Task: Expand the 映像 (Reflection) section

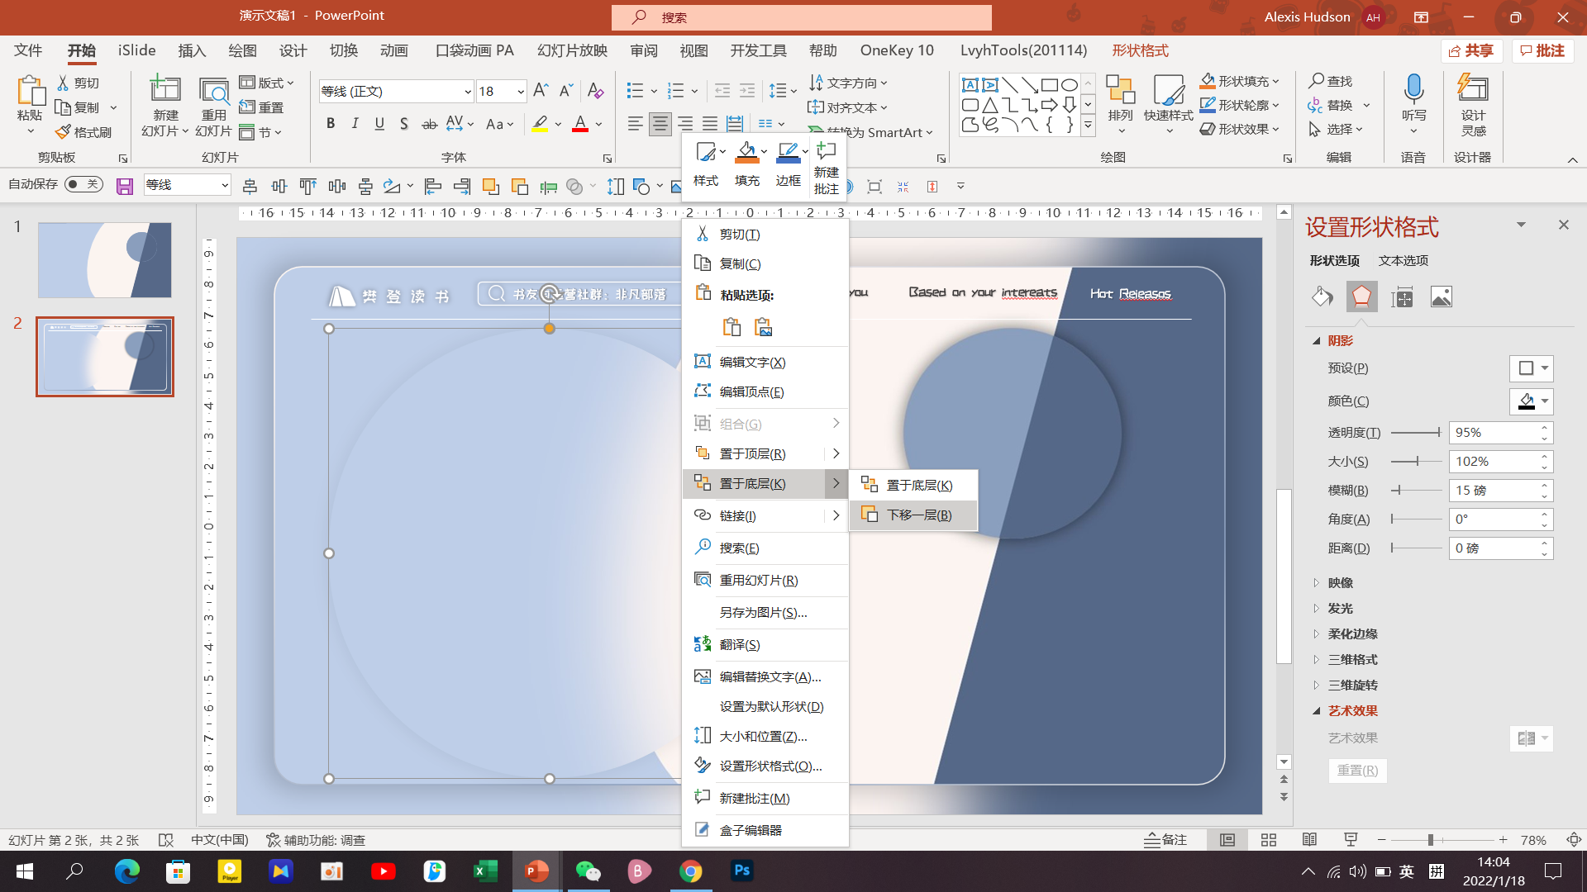Action: [x=1340, y=583]
